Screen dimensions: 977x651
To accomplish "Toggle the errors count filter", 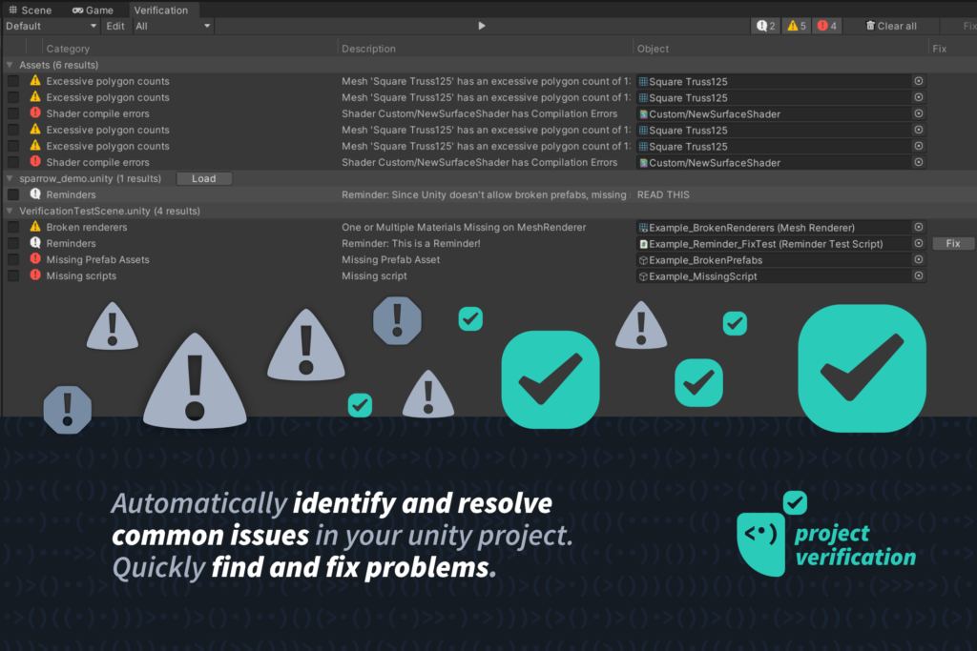I will (x=826, y=26).
